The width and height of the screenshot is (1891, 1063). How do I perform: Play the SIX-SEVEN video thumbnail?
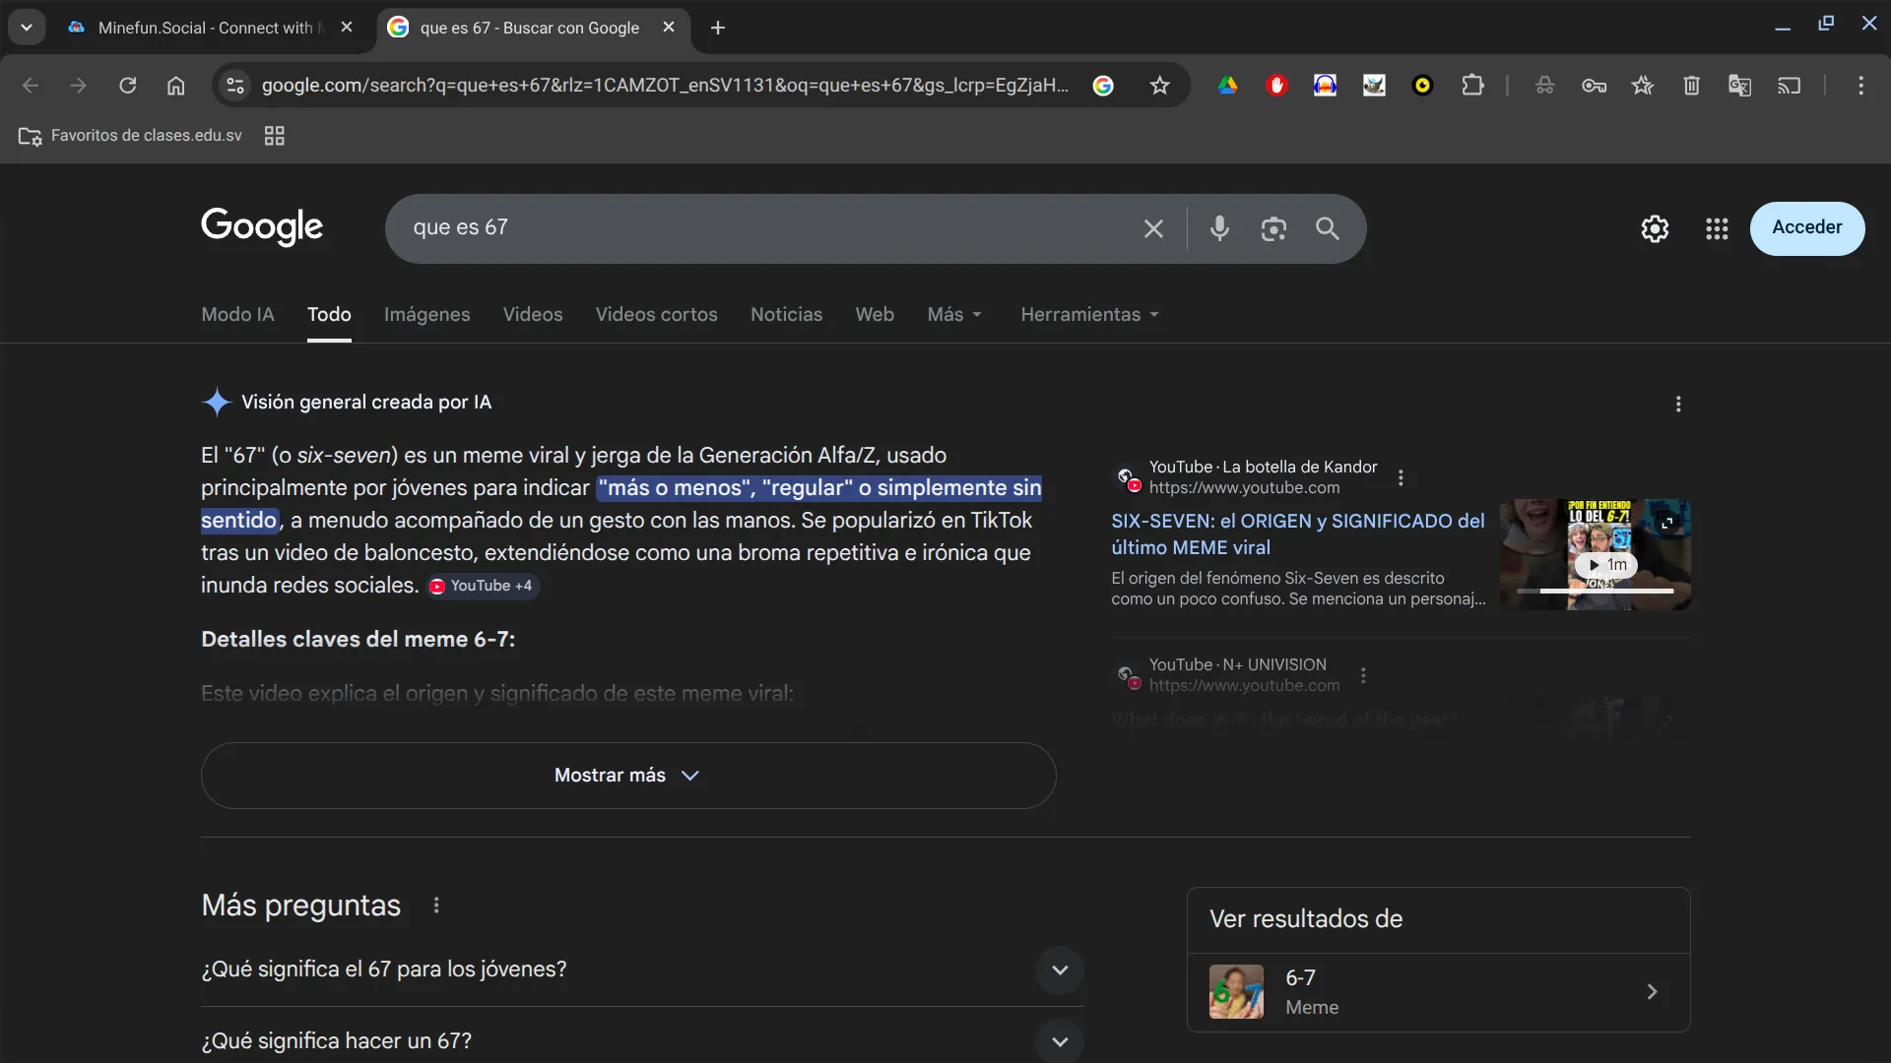click(x=1595, y=554)
